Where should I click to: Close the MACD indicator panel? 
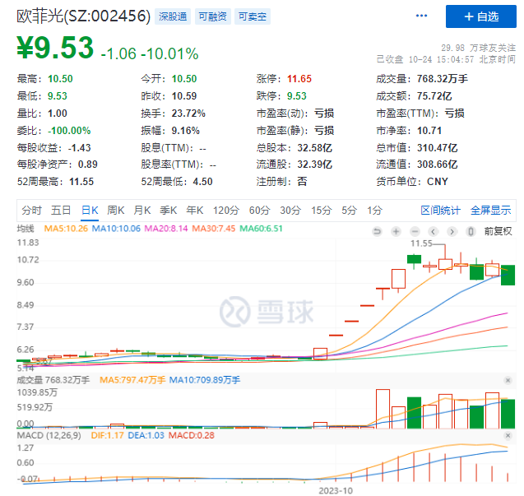pos(508,435)
